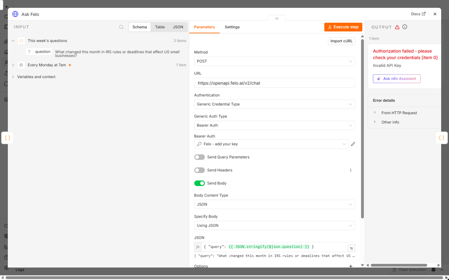This screenshot has width=449, height=280.
Task: Select the Parameters tab
Action: point(204,27)
